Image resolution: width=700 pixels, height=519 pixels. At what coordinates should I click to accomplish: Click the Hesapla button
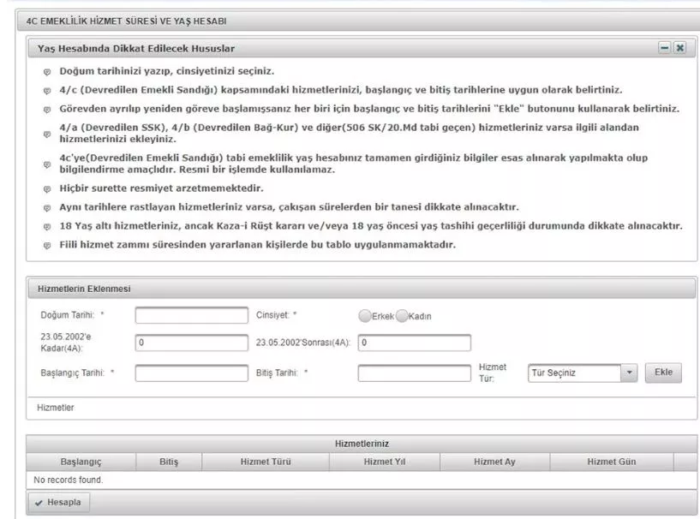58,503
